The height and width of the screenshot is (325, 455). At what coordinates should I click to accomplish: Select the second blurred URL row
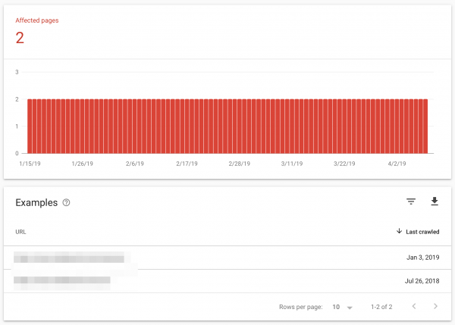click(63, 281)
